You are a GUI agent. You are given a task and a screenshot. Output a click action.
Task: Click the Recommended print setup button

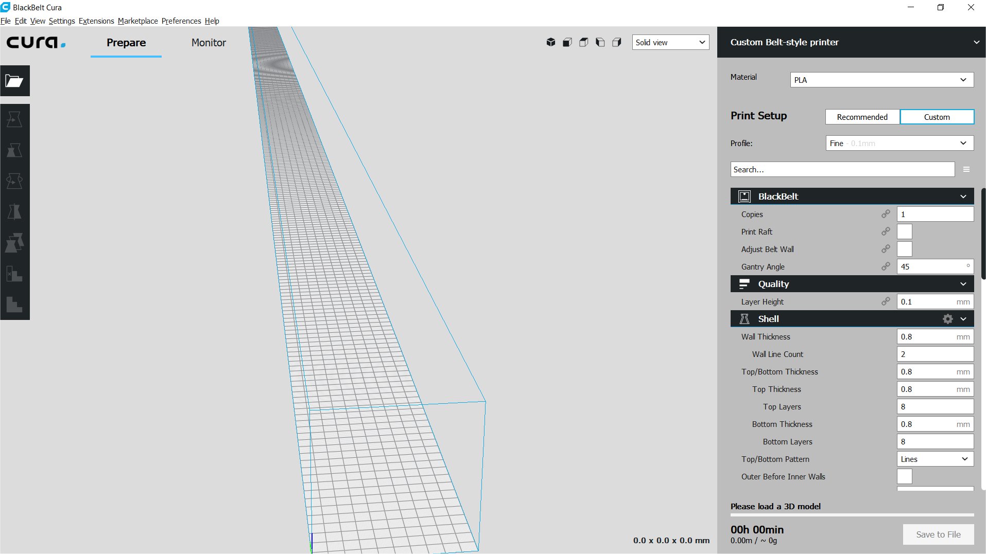(x=862, y=117)
